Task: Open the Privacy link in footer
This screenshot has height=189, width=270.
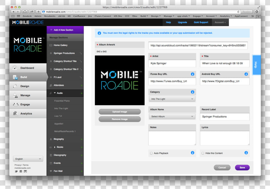Action: pyautogui.click(x=18, y=165)
